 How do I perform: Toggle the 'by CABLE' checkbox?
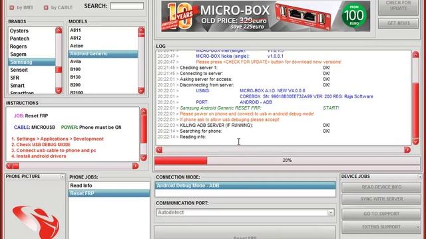point(46,7)
